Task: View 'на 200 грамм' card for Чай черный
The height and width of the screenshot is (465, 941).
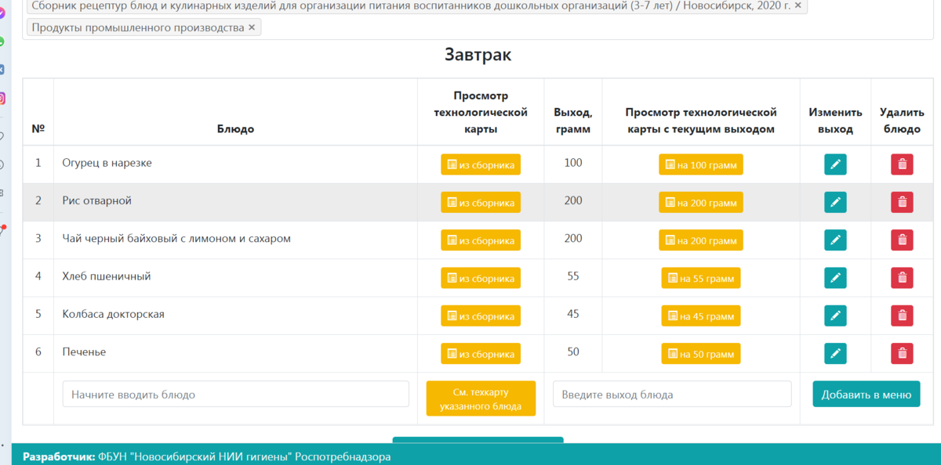Action: click(x=701, y=240)
